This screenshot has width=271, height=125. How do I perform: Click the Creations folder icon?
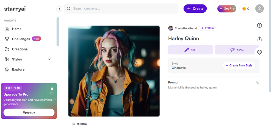pyautogui.click(x=7, y=49)
